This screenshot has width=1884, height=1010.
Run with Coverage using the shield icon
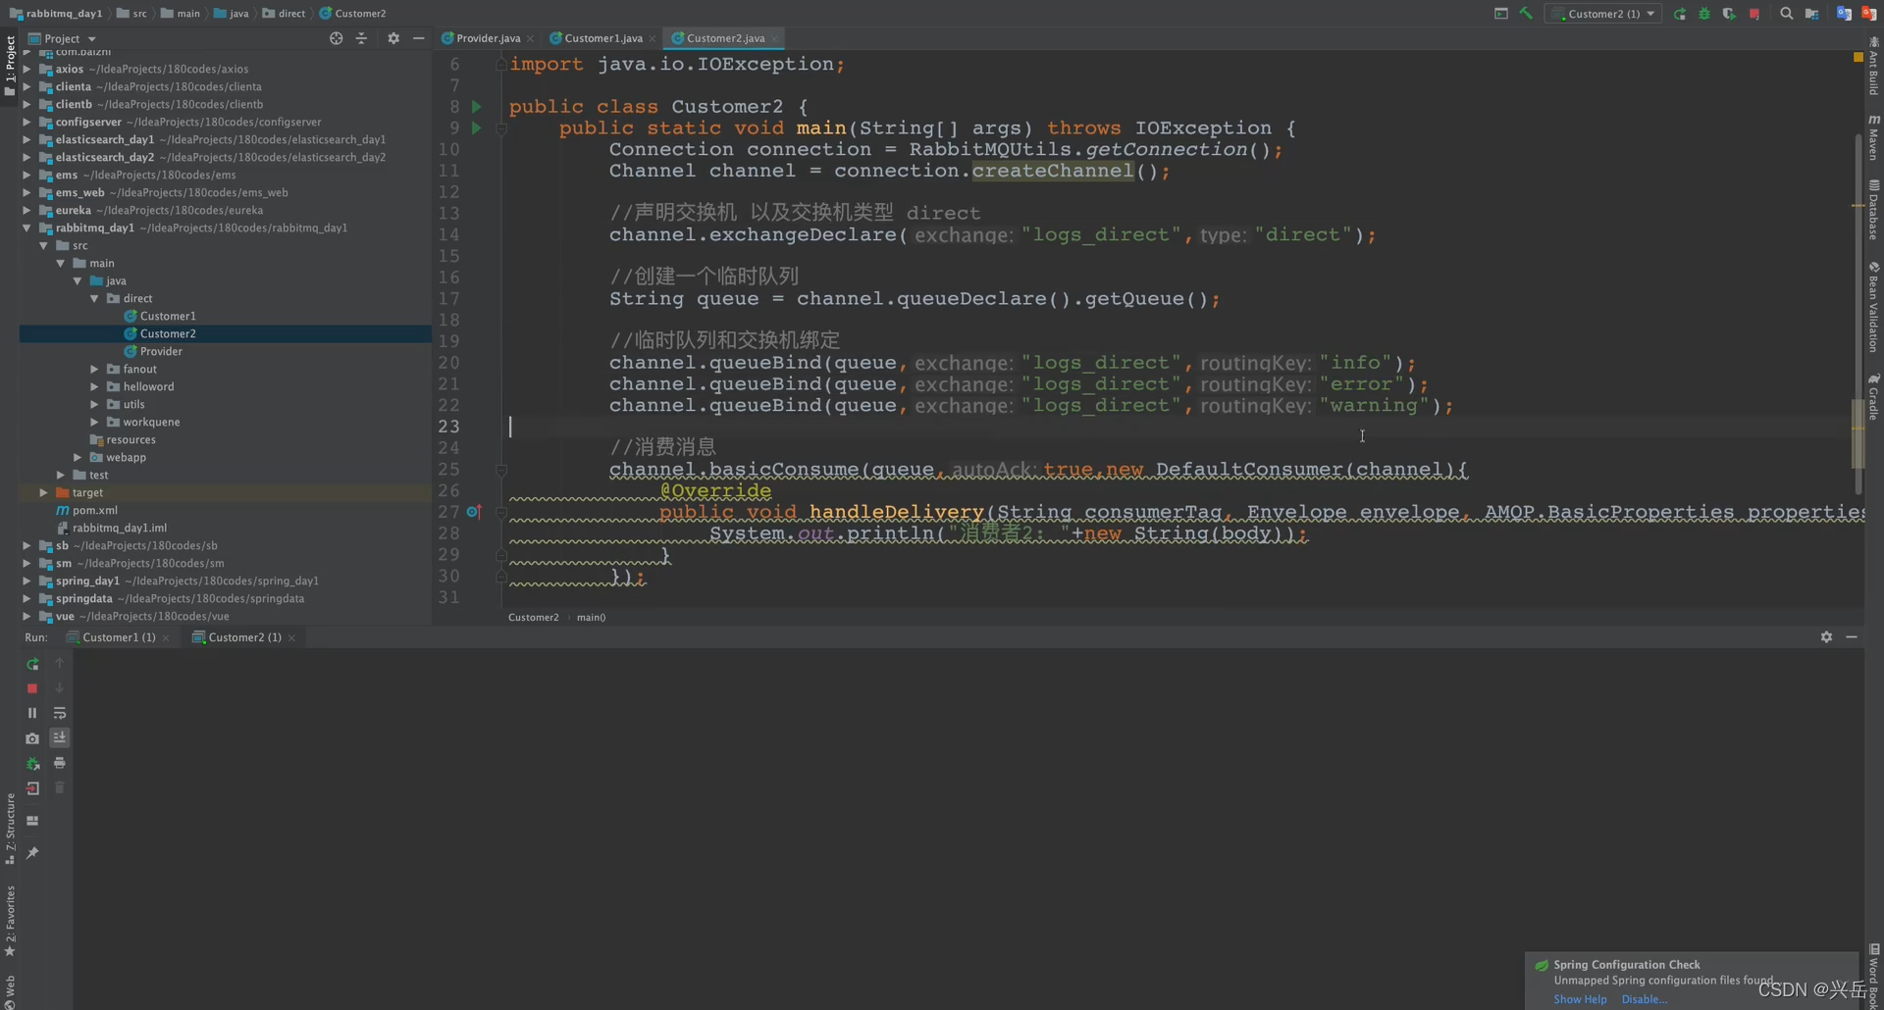tap(1729, 14)
